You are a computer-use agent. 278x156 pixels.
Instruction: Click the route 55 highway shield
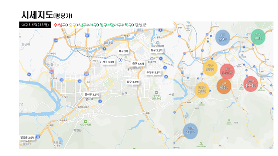[87, 36]
